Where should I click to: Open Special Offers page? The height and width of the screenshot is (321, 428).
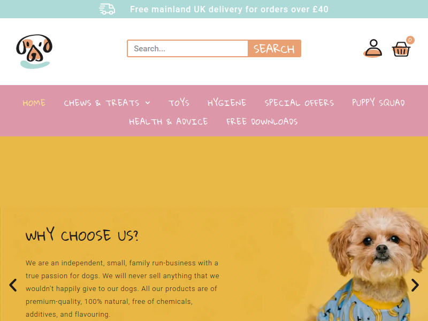pyautogui.click(x=299, y=103)
